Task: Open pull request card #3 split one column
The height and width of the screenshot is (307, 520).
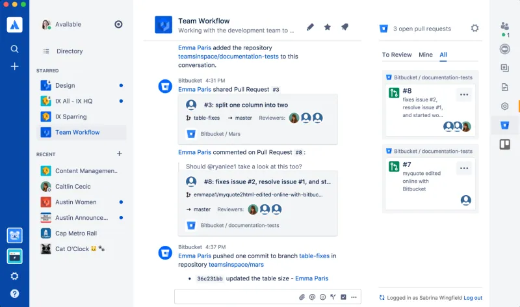Action: pyautogui.click(x=257, y=120)
